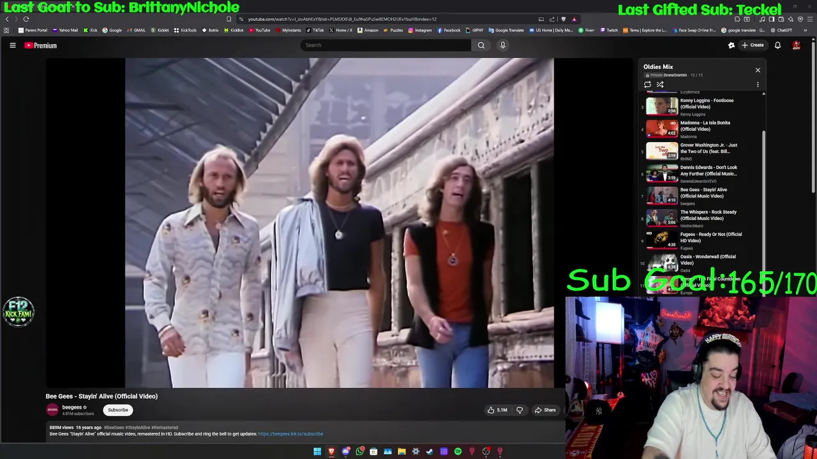Open the settings gear taskbar icon

(x=416, y=452)
